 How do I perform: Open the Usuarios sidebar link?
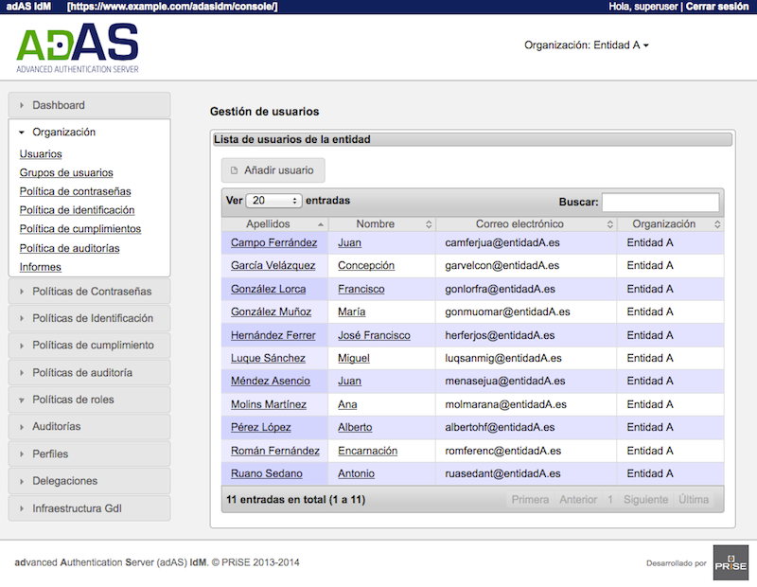coord(41,153)
